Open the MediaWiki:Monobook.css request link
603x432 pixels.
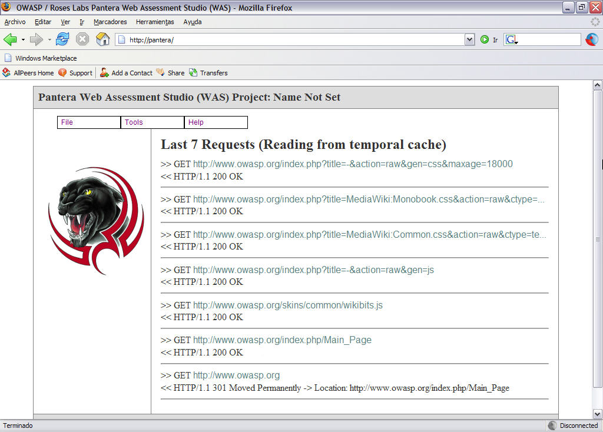369,200
